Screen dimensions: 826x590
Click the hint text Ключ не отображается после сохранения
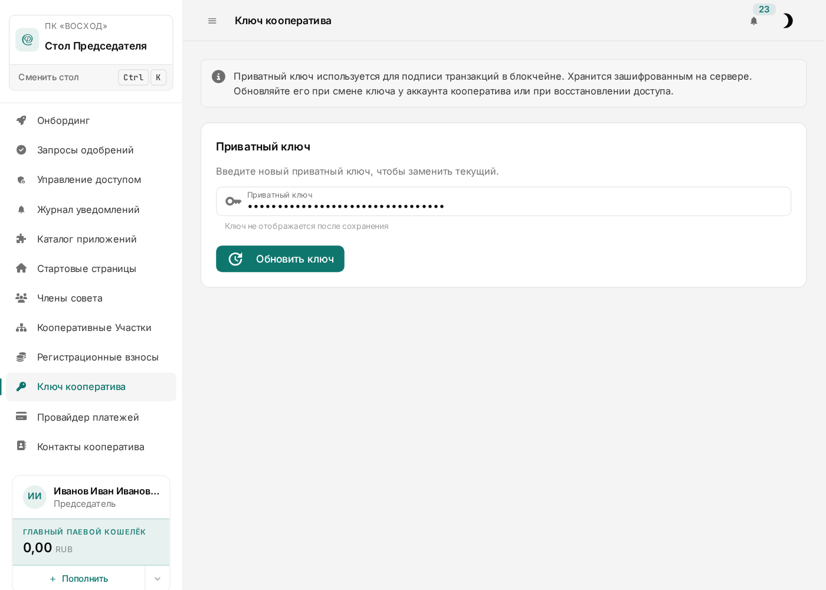pos(307,227)
